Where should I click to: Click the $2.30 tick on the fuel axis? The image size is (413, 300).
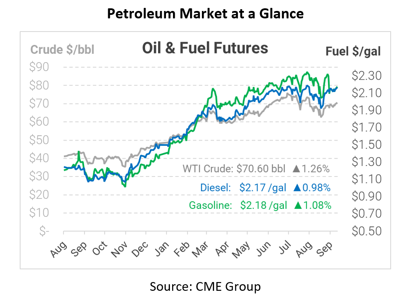tap(367, 76)
